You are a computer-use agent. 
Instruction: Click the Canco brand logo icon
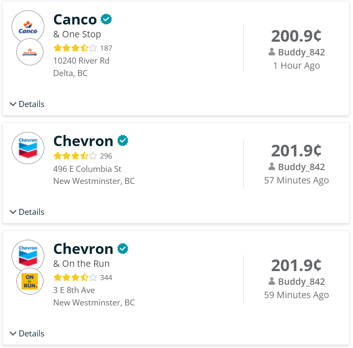click(28, 27)
